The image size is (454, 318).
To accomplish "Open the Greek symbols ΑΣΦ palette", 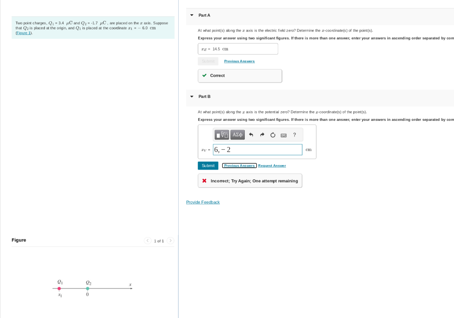I will click(238, 135).
